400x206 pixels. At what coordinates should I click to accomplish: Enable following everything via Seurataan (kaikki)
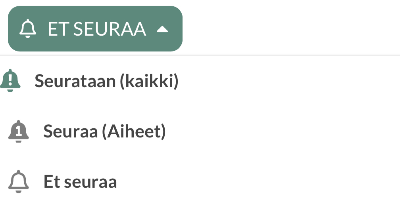[x=106, y=81]
